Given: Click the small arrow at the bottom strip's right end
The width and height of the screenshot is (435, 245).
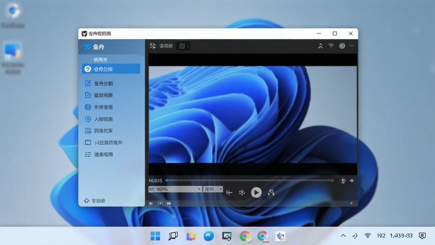Looking at the screenshot, I should [x=352, y=203].
